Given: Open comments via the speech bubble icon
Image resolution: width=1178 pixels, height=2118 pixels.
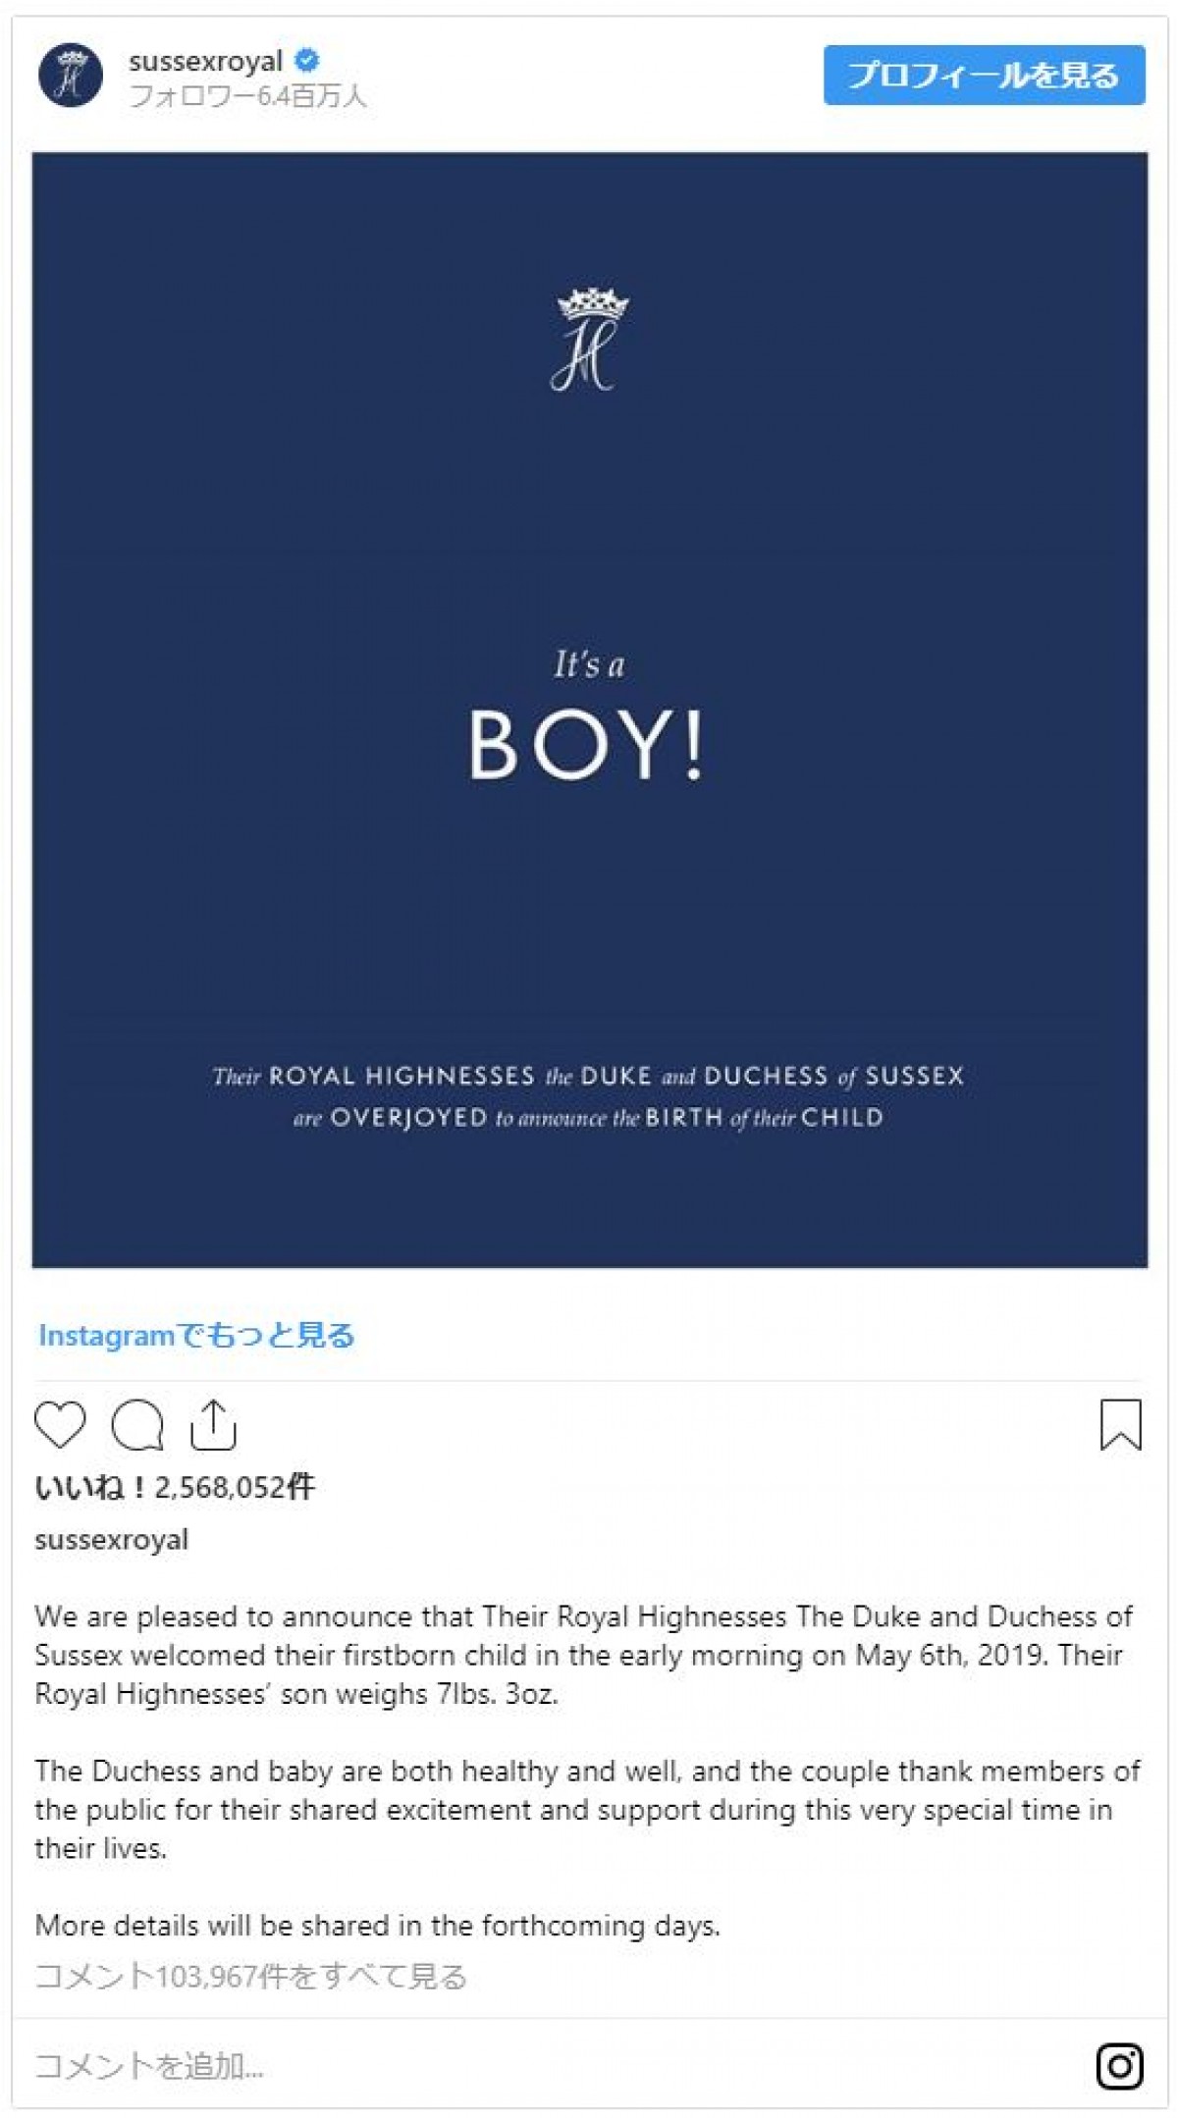Looking at the screenshot, I should point(136,1424).
